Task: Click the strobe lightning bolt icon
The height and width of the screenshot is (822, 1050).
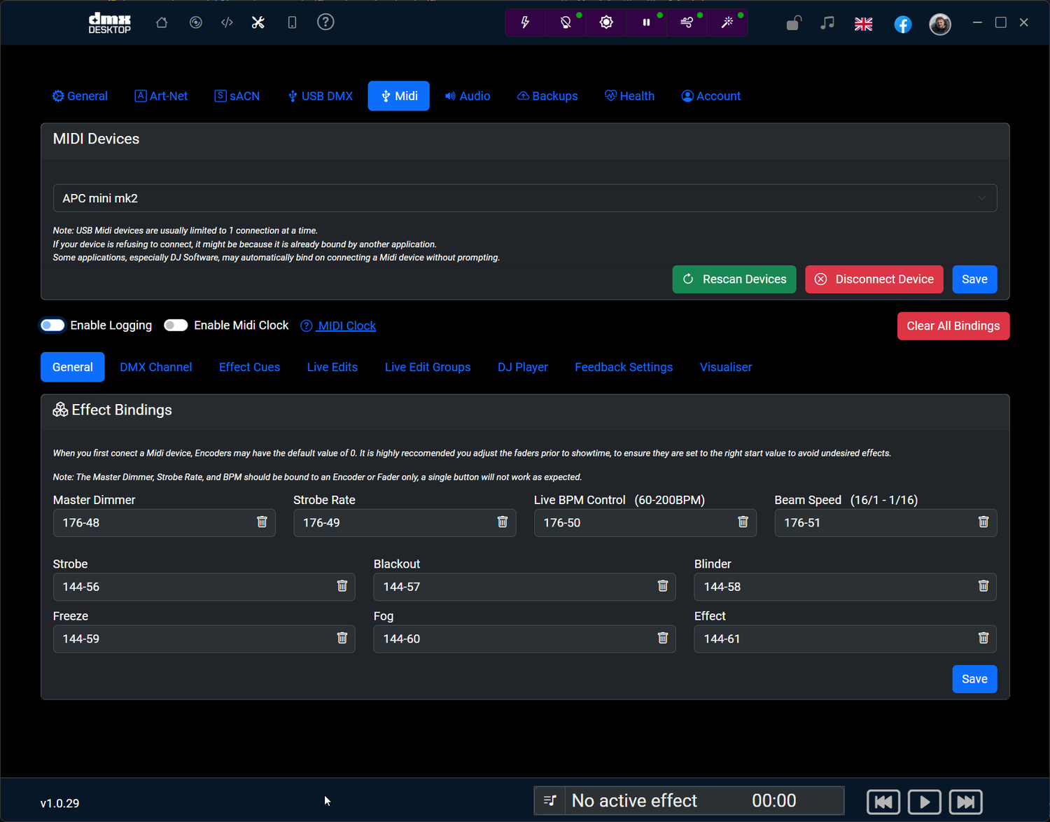Action: [525, 22]
